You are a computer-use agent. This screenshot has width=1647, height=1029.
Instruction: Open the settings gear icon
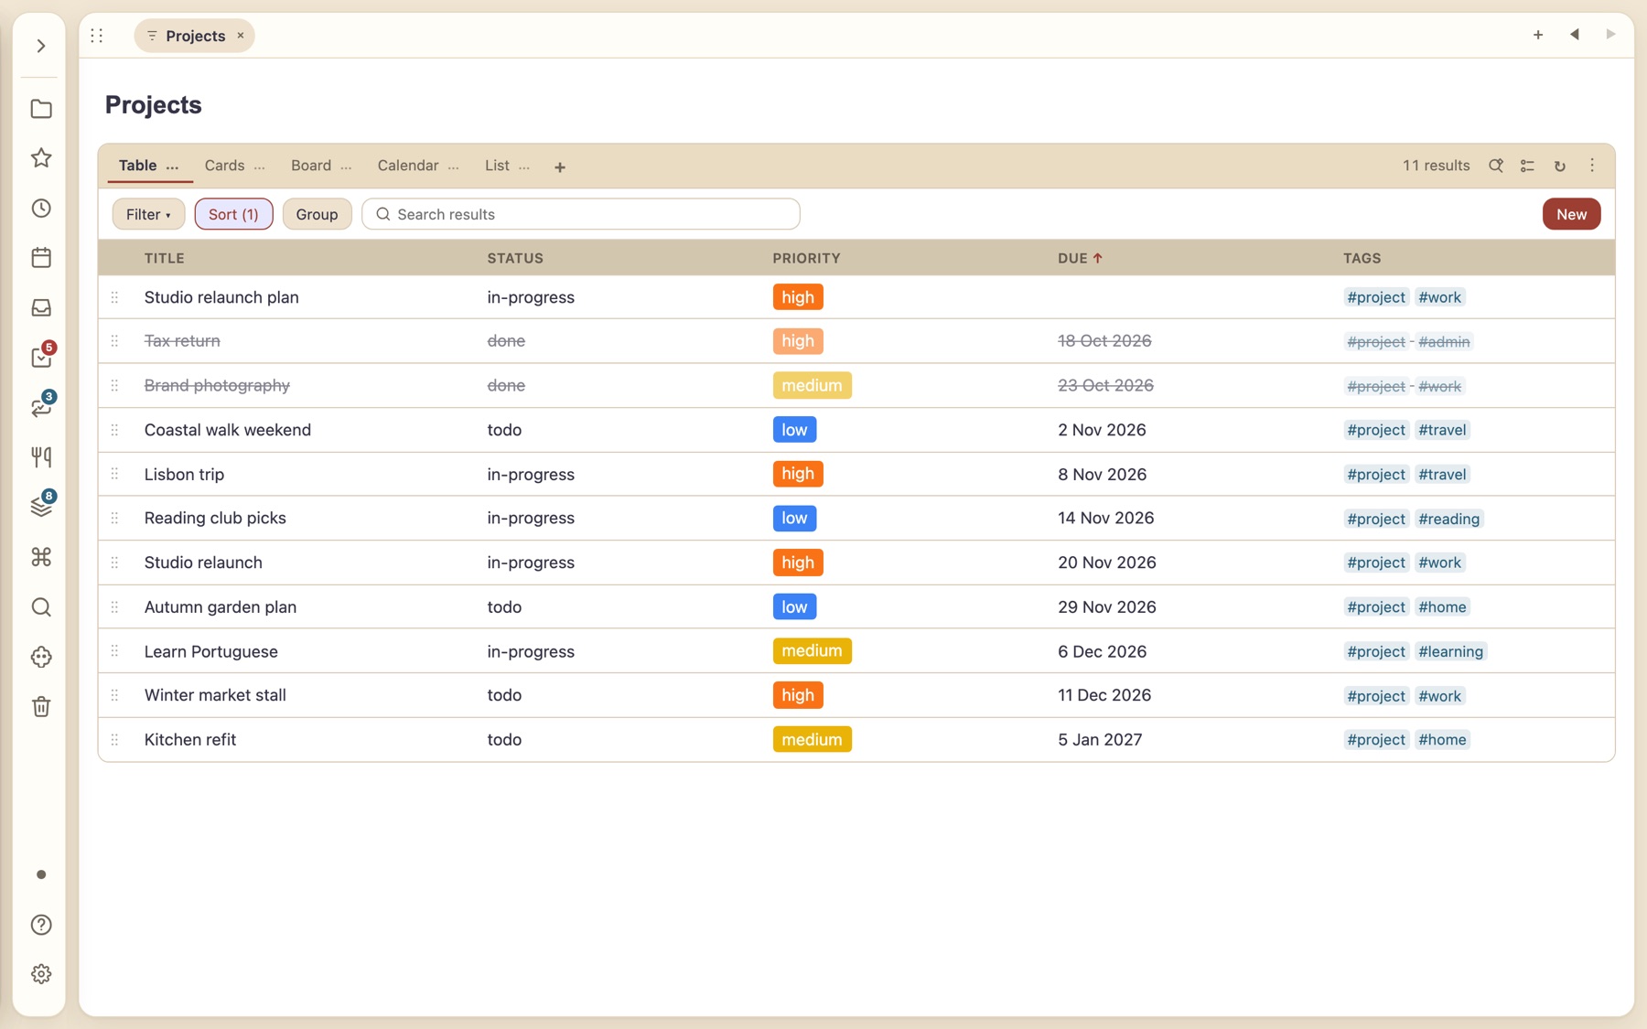(41, 974)
